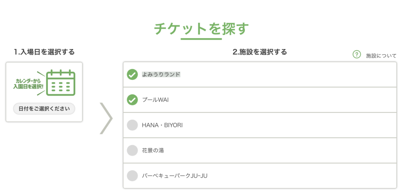Image resolution: width=406 pixels, height=192 pixels.
Task: Select the よみうりランド facility label
Action: (x=161, y=75)
